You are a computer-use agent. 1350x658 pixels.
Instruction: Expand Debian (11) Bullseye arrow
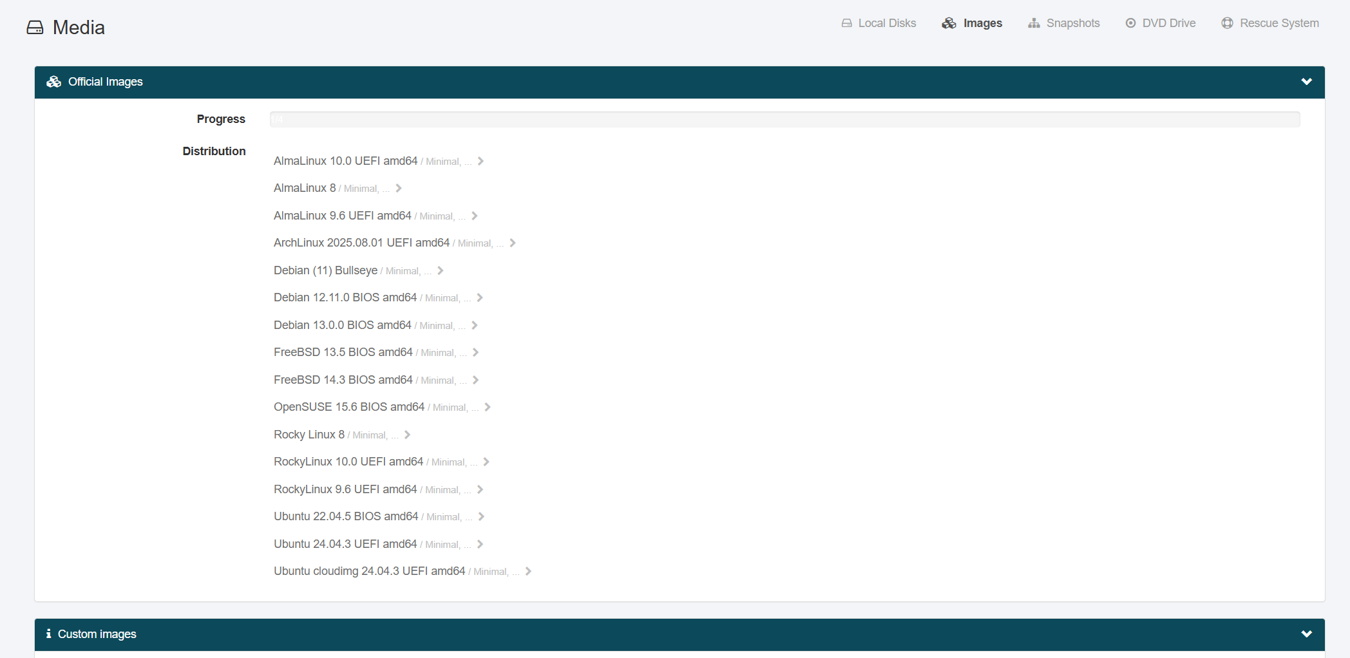coord(441,270)
